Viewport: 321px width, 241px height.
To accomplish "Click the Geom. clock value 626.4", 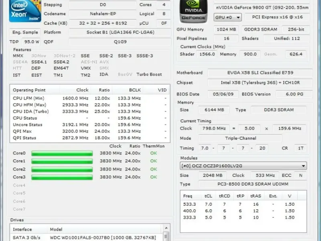I will point(296,54).
